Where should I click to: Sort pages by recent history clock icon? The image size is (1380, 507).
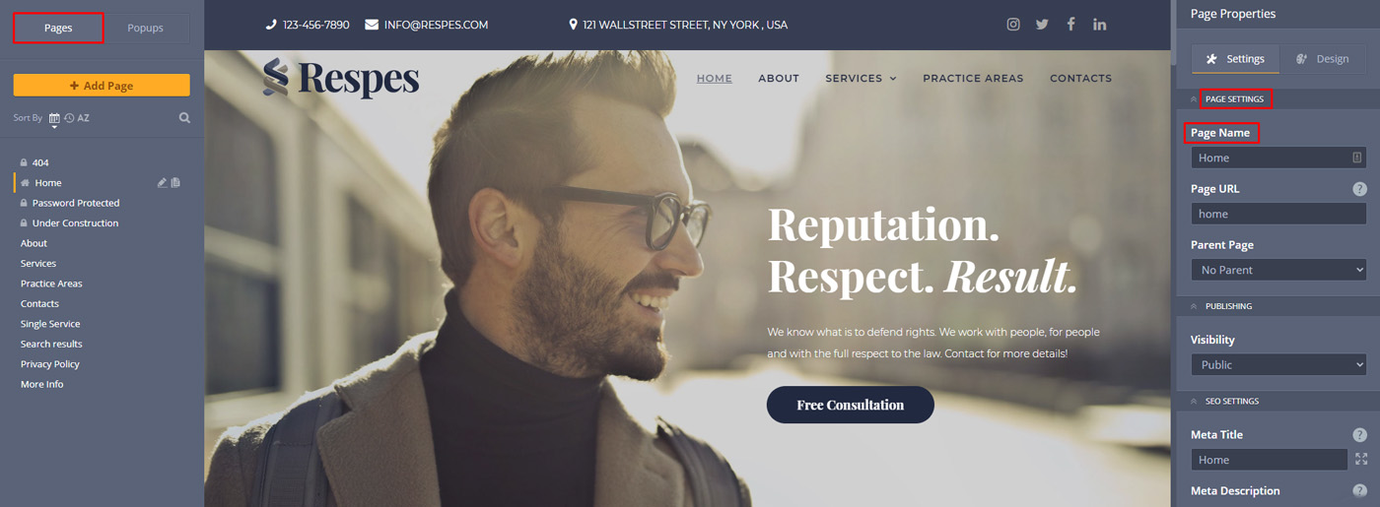coord(69,118)
